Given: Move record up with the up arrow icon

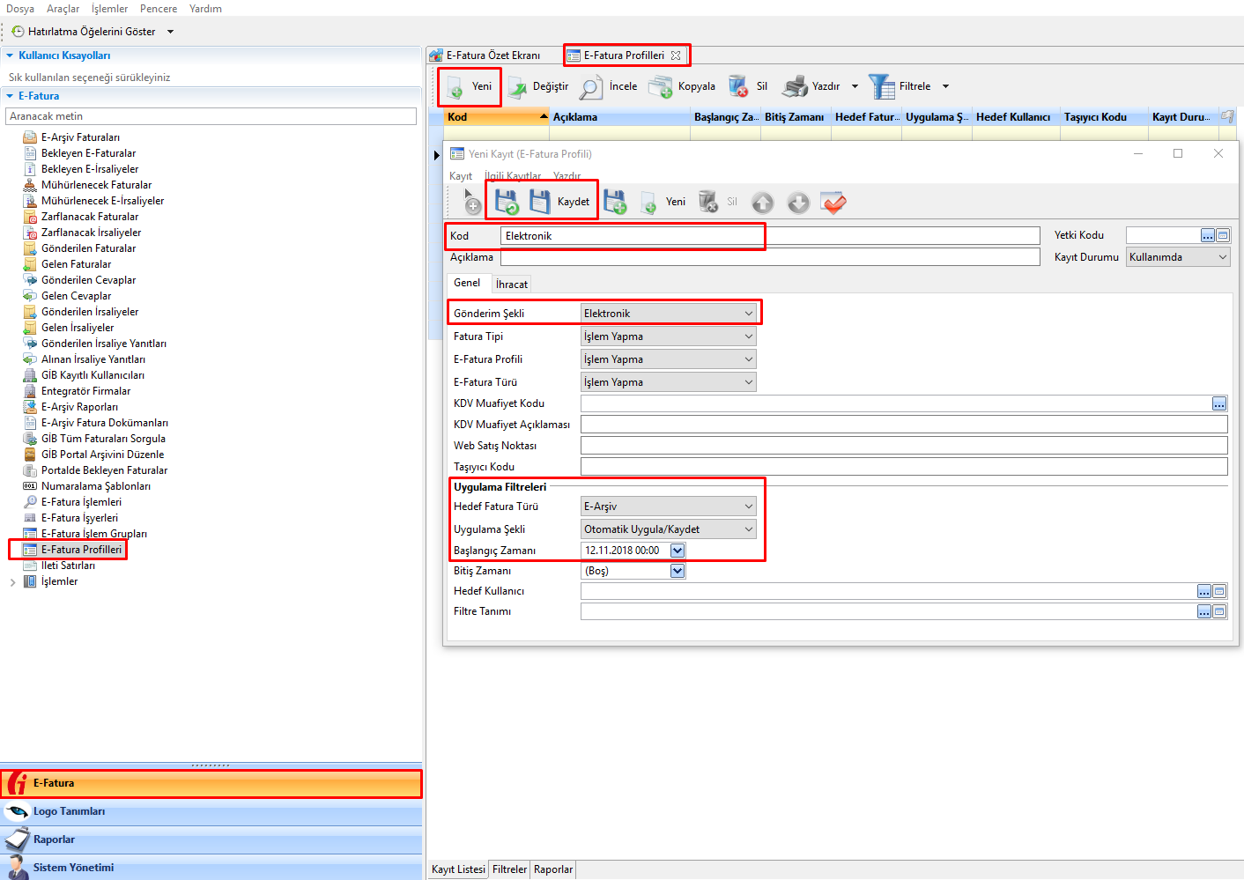Looking at the screenshot, I should point(762,203).
